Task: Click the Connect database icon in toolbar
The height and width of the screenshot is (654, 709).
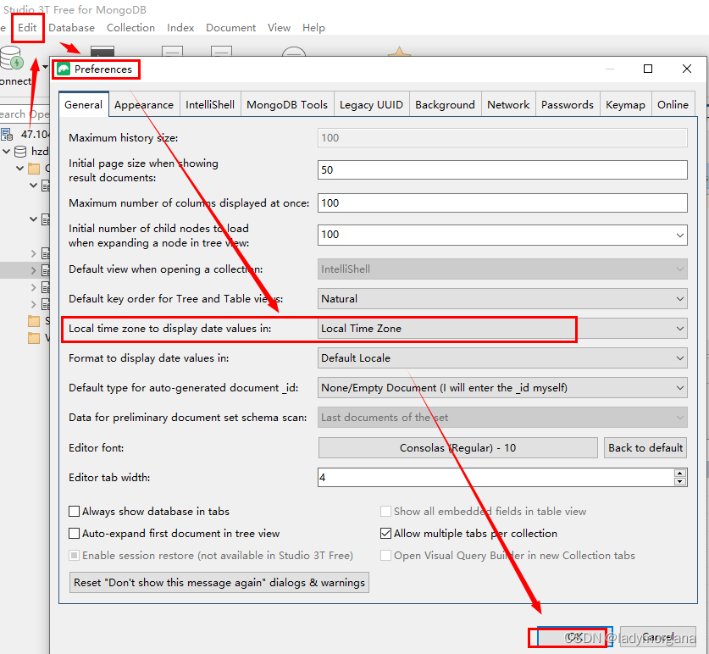Action: tap(11, 58)
